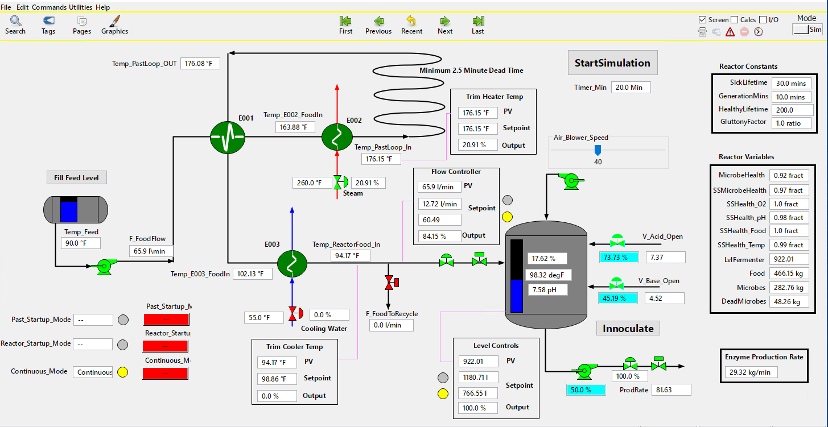
Task: Click Flow Controller Setpoint 12.72 l/min field
Action: click(440, 204)
